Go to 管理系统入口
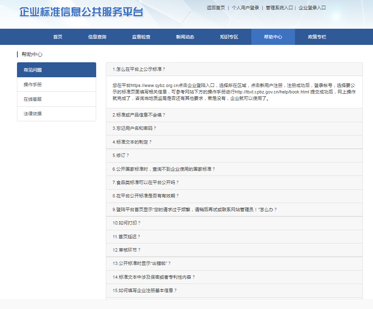This screenshot has height=309, width=373. (279, 8)
